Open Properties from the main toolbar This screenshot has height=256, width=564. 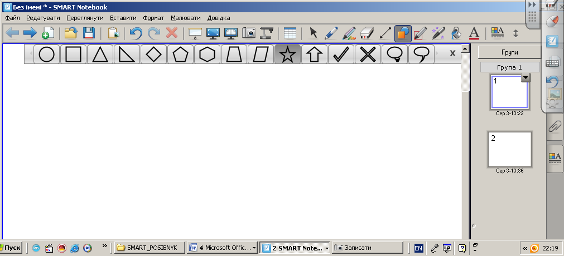coord(498,33)
